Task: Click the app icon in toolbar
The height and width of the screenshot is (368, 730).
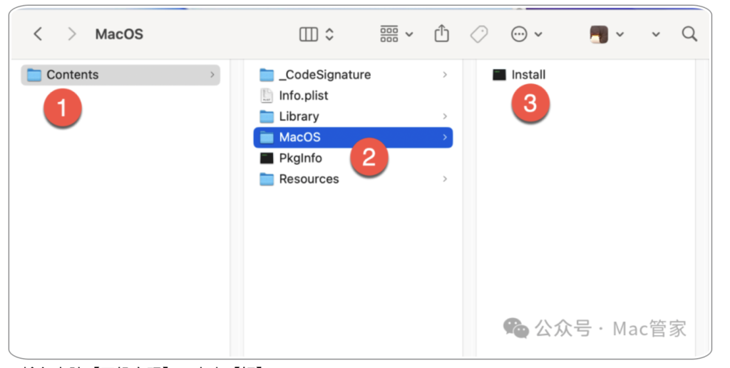Action: click(x=599, y=34)
